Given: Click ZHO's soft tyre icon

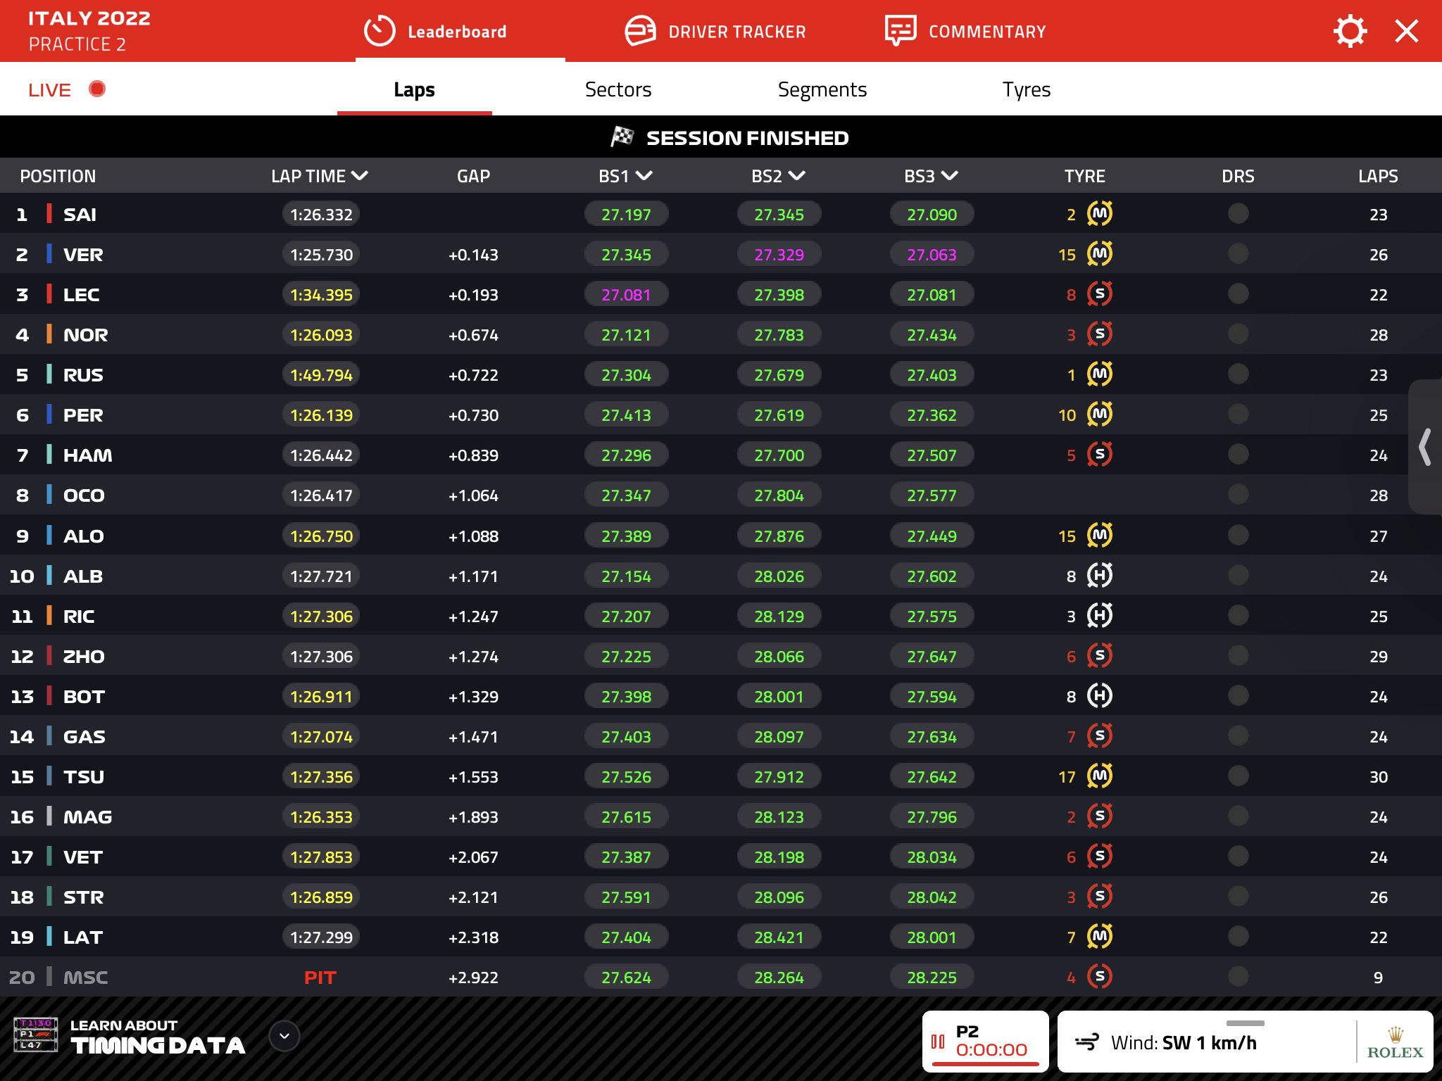Looking at the screenshot, I should pyautogui.click(x=1100, y=655).
